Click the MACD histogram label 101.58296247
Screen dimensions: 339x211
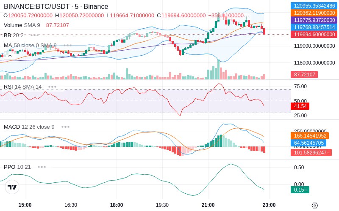tap(311, 153)
